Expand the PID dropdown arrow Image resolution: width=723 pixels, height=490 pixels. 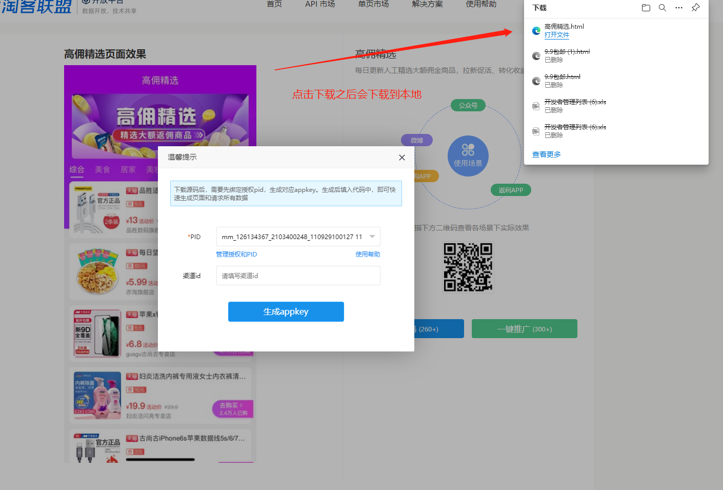tap(372, 237)
